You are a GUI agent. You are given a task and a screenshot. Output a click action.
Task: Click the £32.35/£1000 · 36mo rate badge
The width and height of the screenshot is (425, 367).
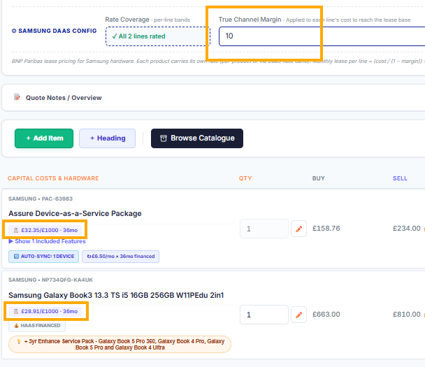(x=45, y=230)
